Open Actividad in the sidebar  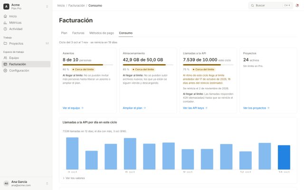tap(26, 29)
